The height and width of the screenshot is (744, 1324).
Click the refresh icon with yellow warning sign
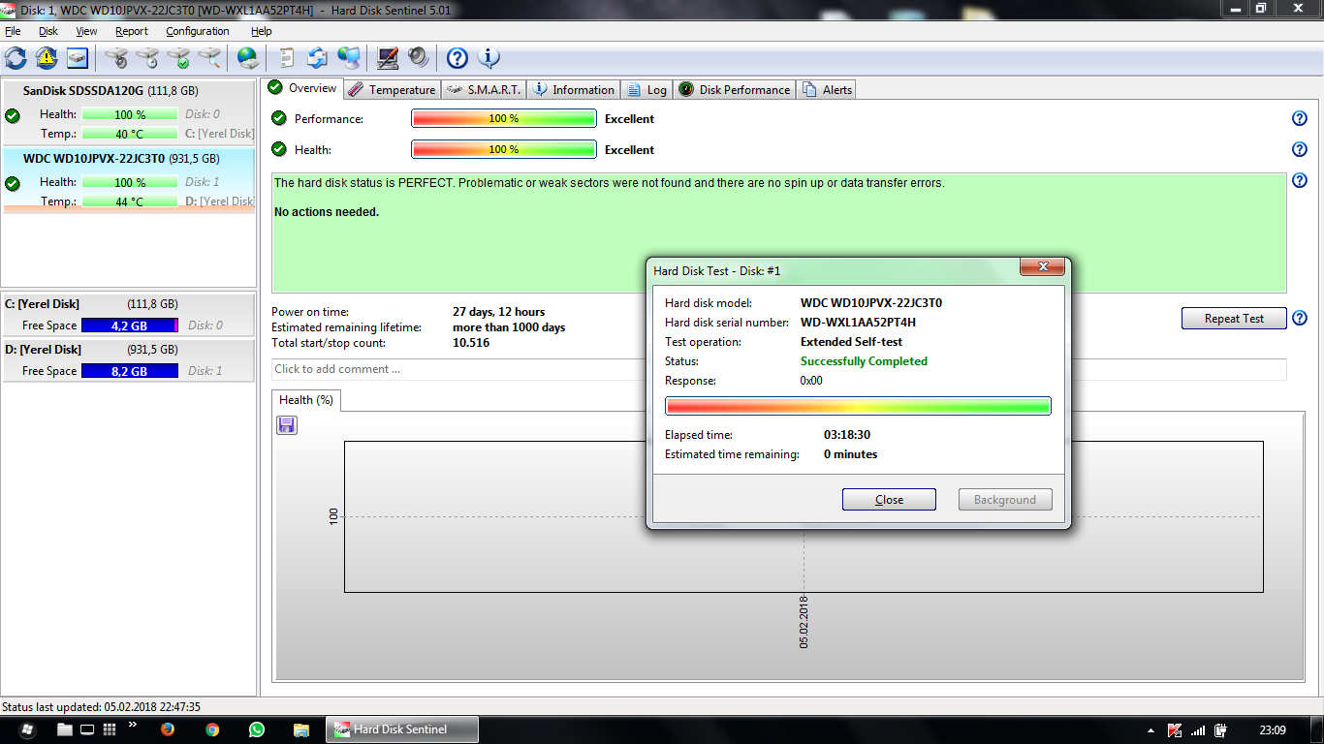click(47, 58)
